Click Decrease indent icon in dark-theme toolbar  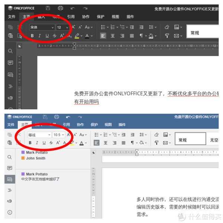point(132,27)
